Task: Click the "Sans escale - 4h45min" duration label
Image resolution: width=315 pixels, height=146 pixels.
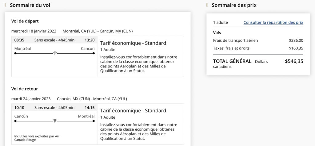Action: 54,40
